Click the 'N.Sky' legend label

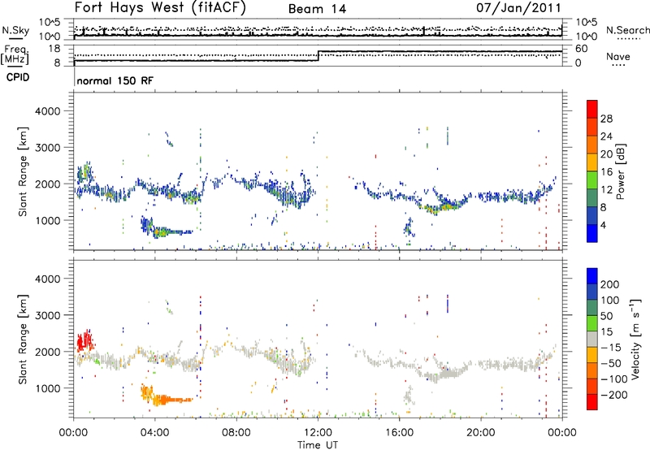click(15, 30)
